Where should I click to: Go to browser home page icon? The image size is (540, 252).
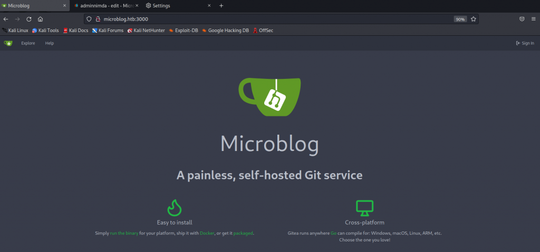41,19
